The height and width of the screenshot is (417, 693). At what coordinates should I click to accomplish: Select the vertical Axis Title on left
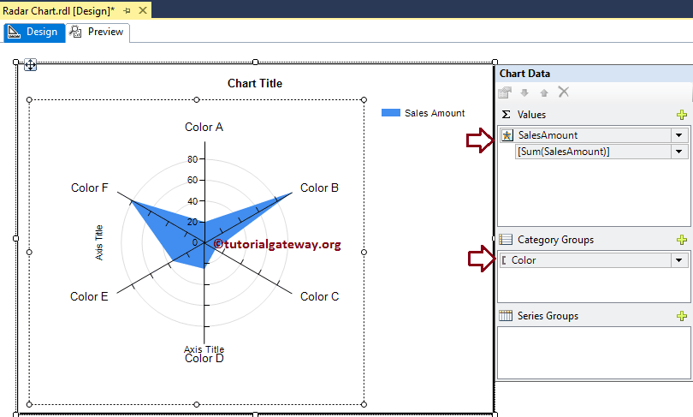99,242
